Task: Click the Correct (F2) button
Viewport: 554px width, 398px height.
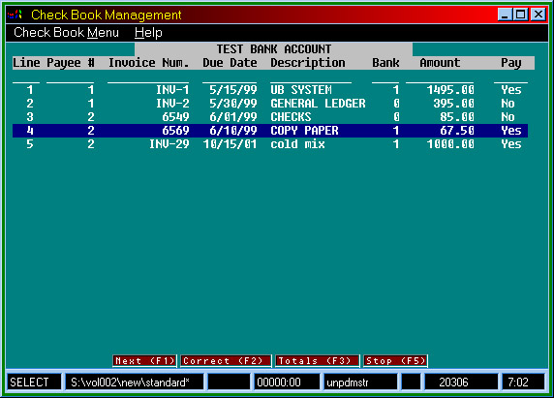Action: (226, 361)
